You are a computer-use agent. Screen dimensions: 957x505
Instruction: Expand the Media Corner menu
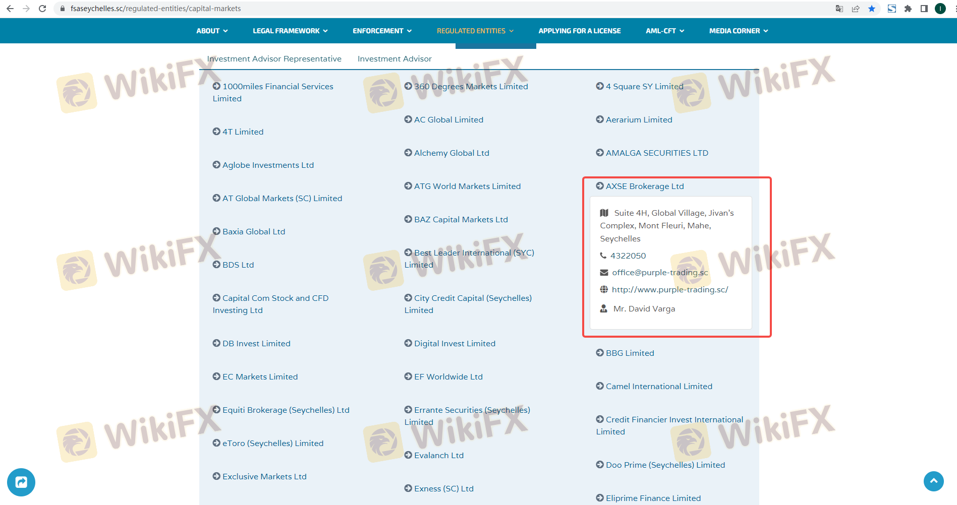coord(738,31)
